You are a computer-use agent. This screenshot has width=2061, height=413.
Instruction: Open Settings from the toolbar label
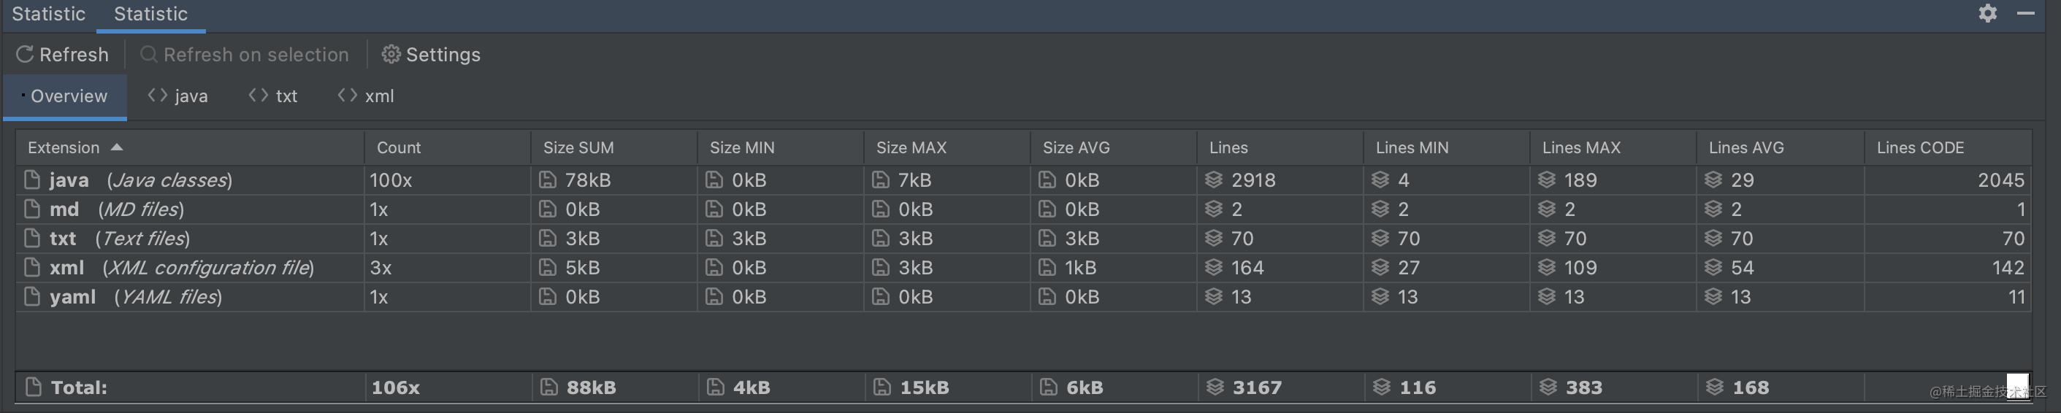pyautogui.click(x=443, y=54)
